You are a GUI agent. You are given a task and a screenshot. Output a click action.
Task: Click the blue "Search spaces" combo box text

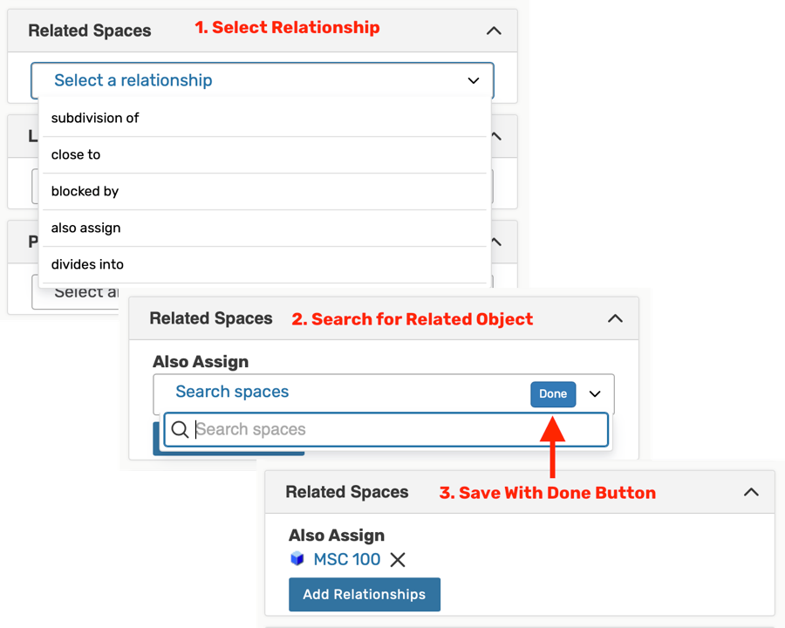click(x=232, y=392)
